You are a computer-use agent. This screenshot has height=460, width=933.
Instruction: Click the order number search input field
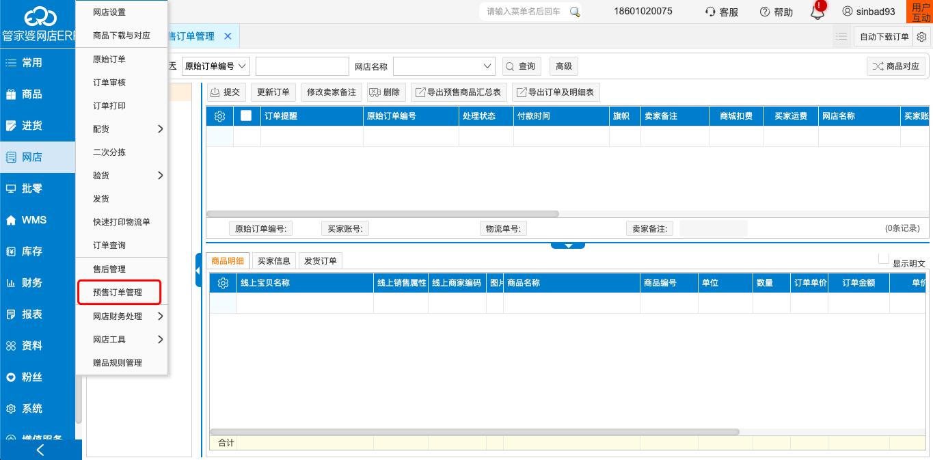point(302,66)
